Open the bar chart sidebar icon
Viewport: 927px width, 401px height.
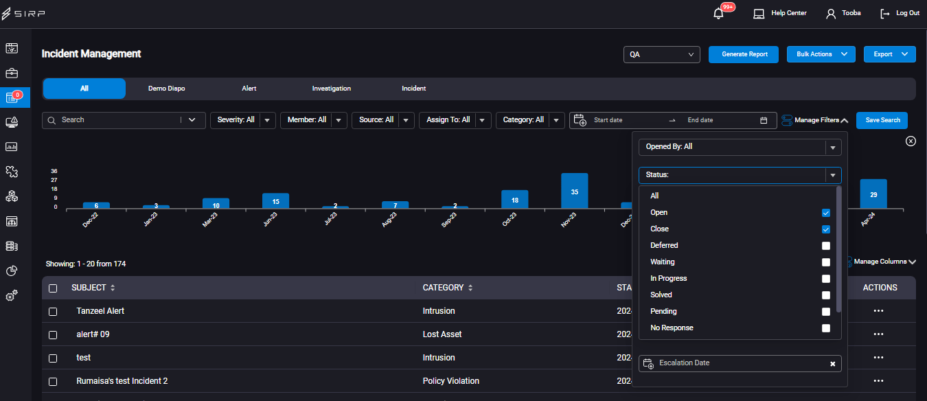point(12,146)
